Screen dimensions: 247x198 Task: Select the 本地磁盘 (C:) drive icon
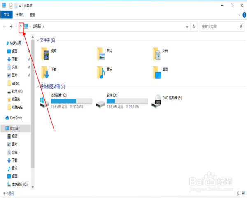[x=44, y=102]
